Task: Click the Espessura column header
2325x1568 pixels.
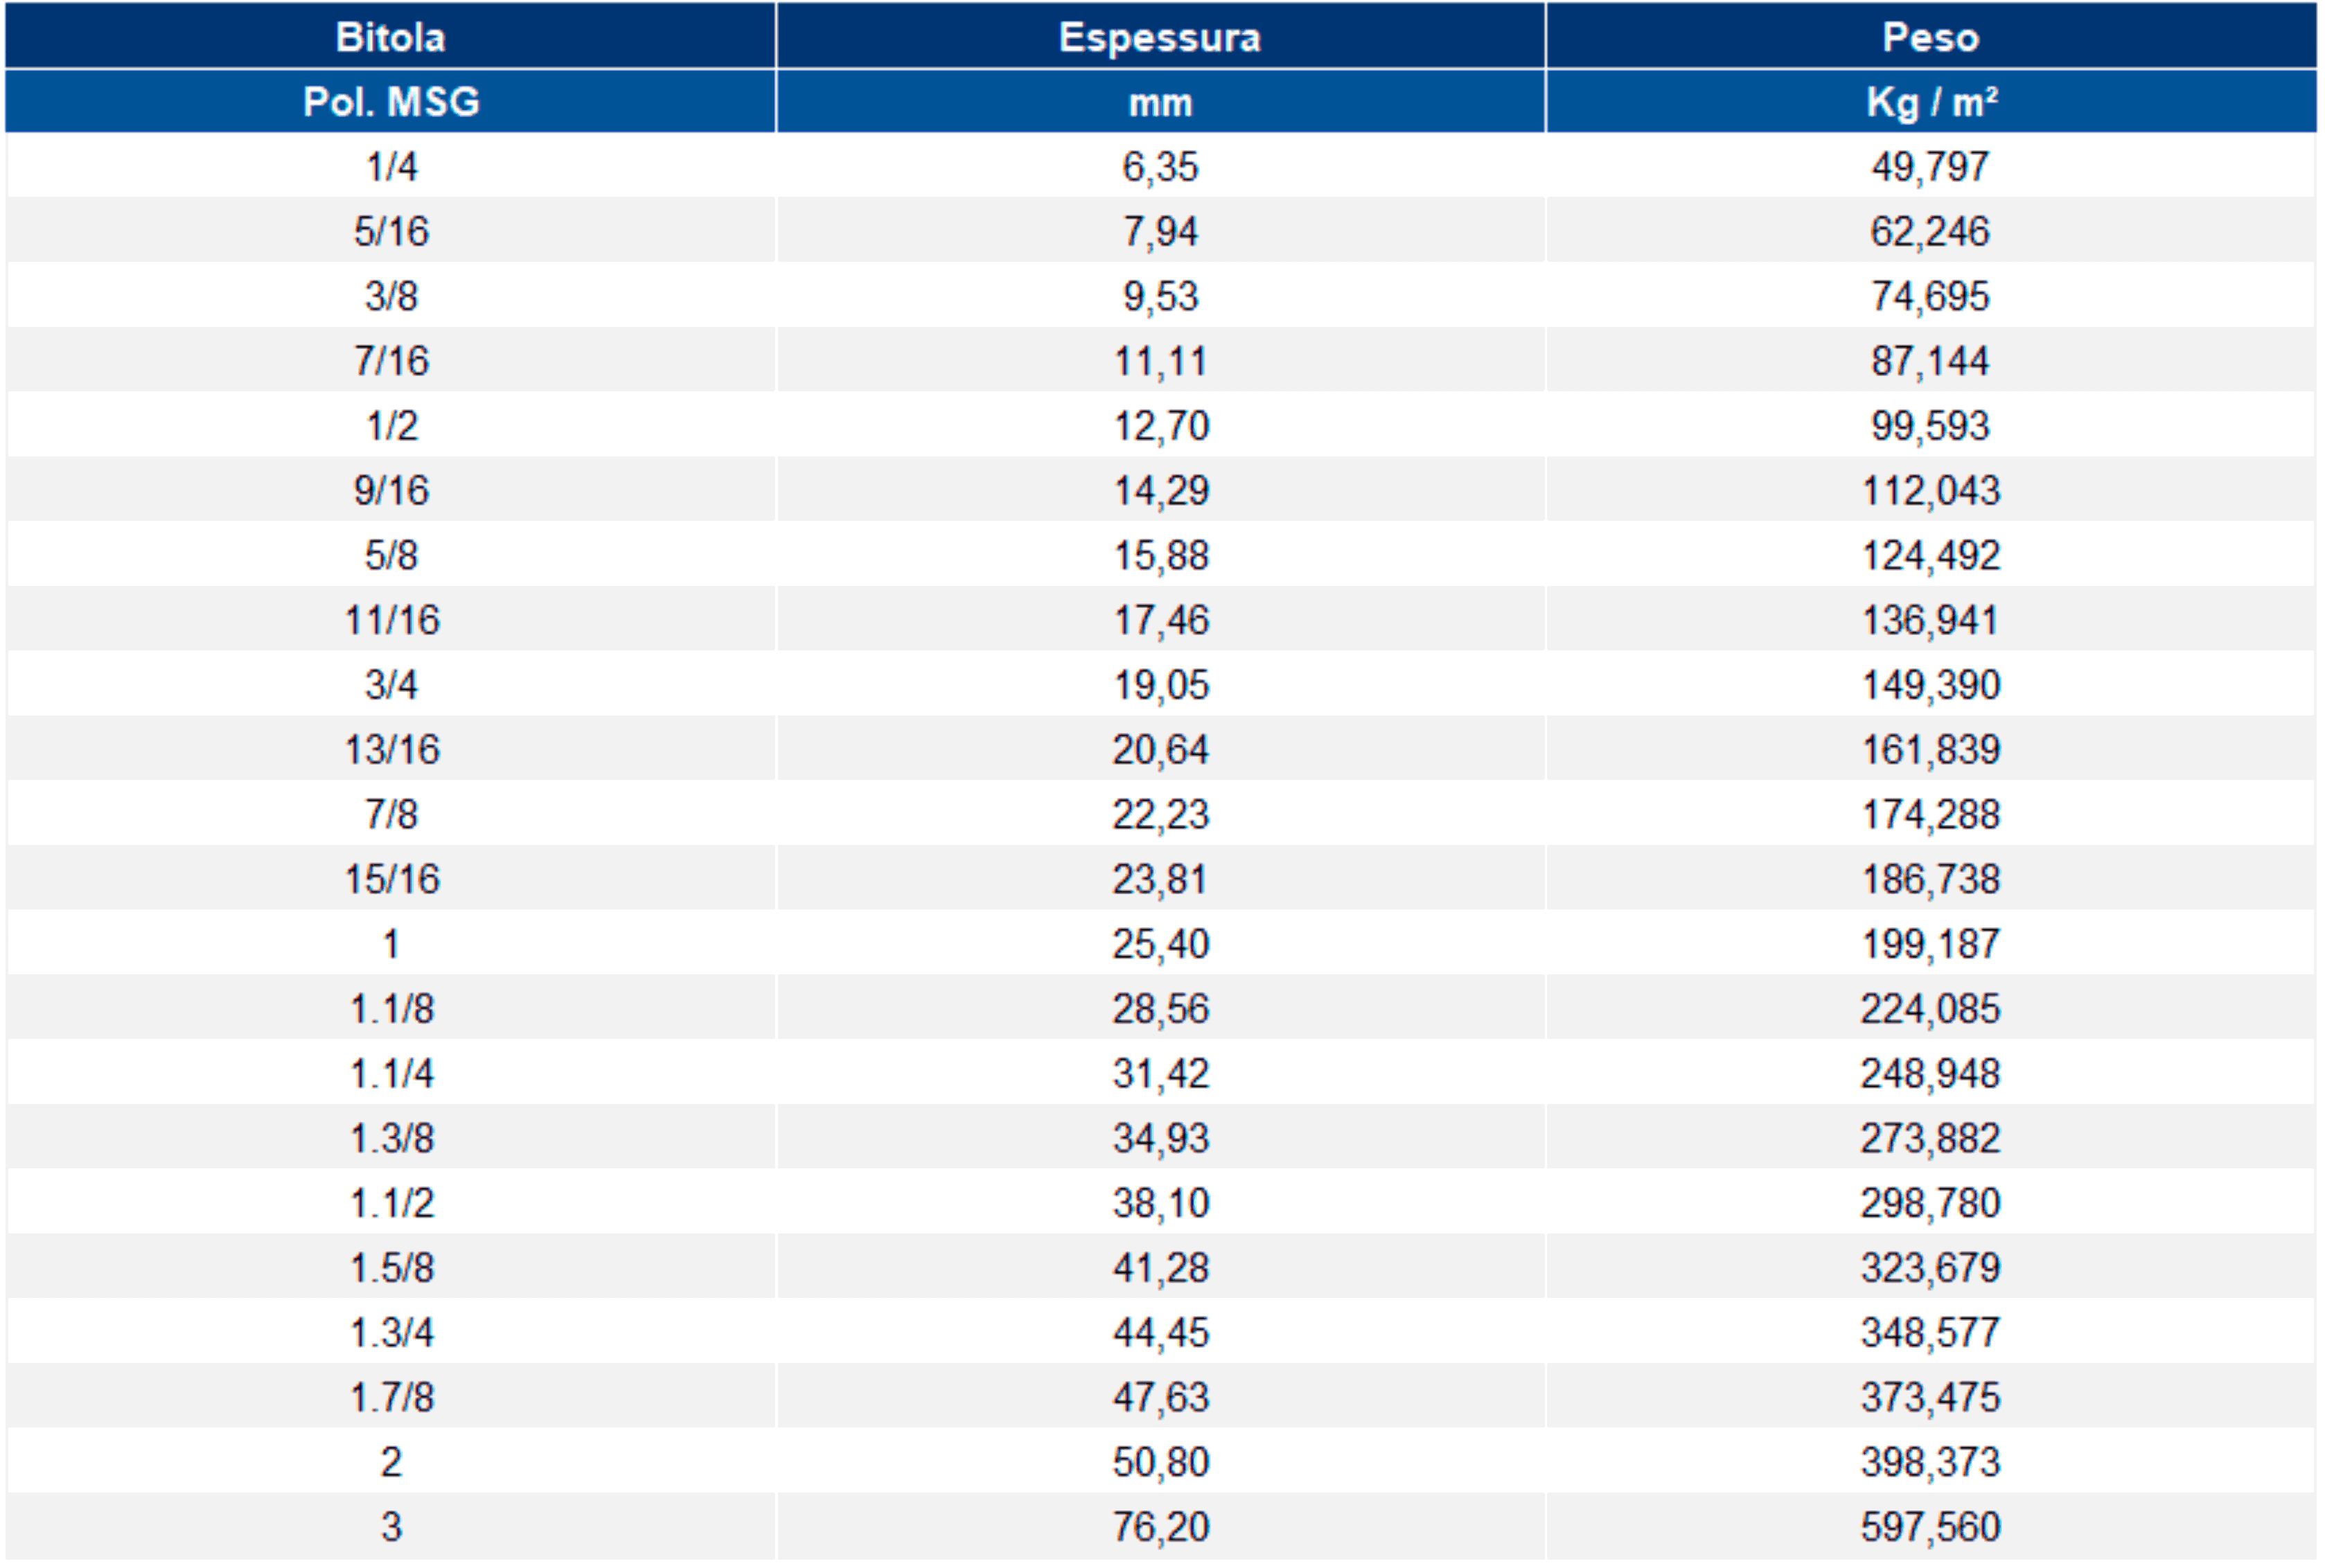Action: 1160,36
